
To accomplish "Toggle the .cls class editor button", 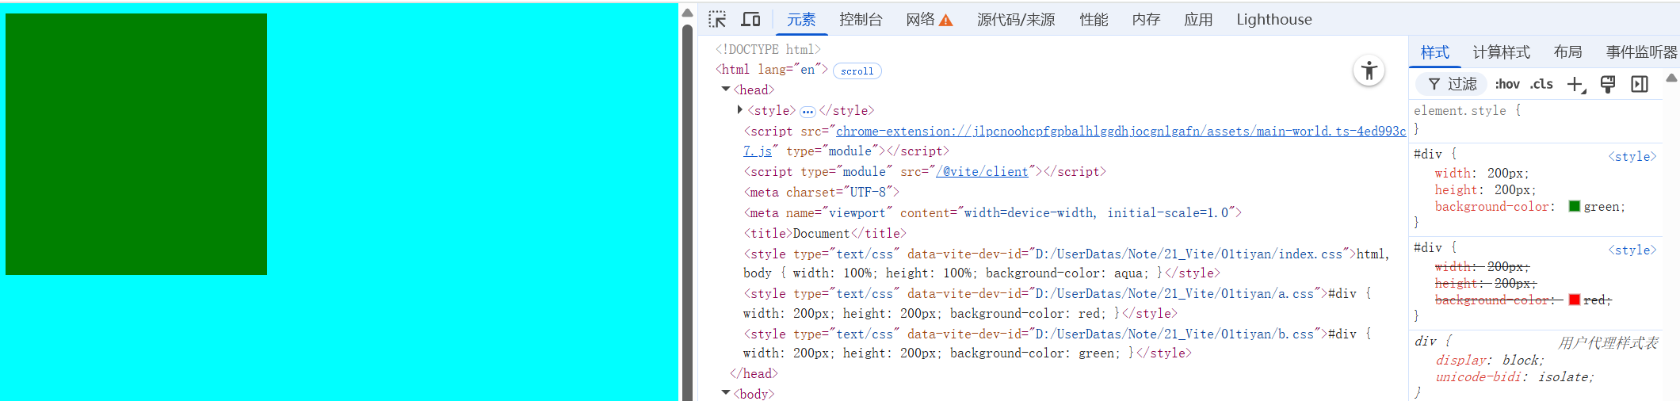I will [1541, 84].
